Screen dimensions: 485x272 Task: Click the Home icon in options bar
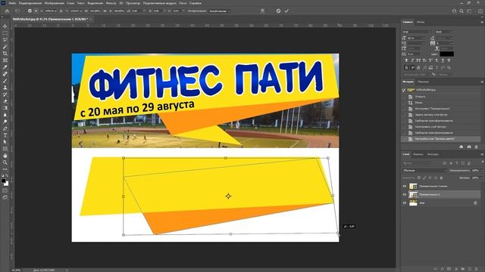7,11
